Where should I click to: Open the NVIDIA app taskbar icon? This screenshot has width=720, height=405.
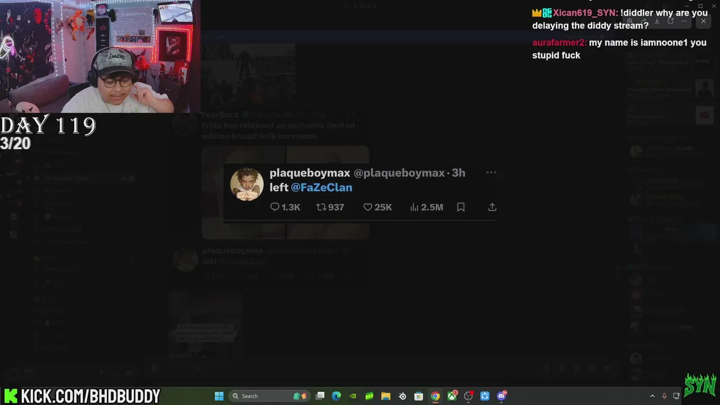tap(353, 396)
